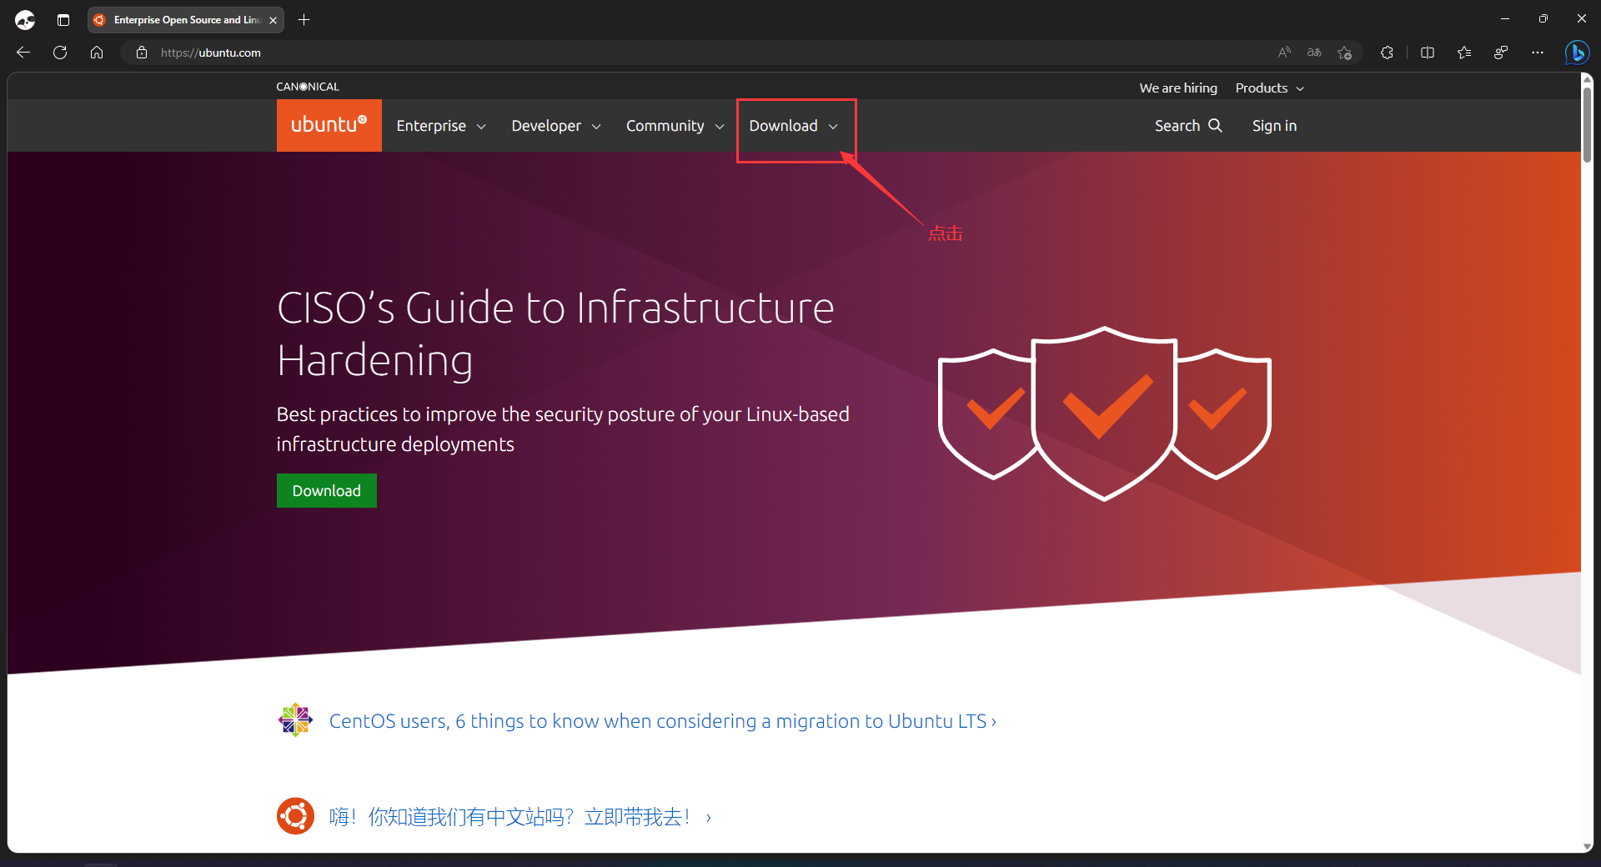Image resolution: width=1601 pixels, height=867 pixels.
Task: Open browser settings and more menu
Action: pos(1538,53)
